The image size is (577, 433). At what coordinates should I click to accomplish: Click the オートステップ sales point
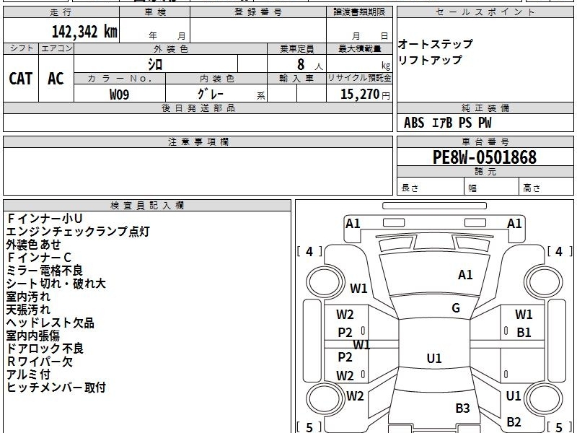(x=436, y=44)
